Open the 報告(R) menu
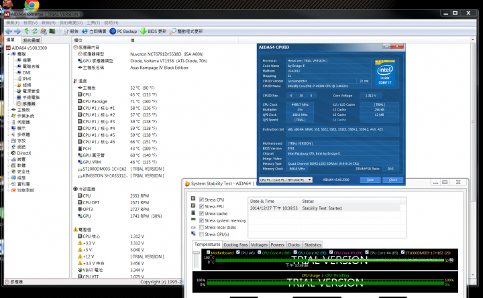The image size is (483, 298). [48, 23]
